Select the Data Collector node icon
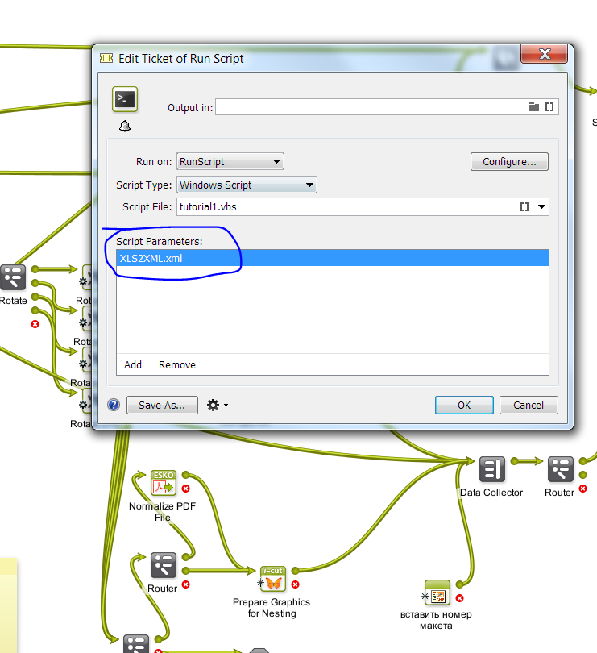The height and width of the screenshot is (653, 597). coord(491,469)
